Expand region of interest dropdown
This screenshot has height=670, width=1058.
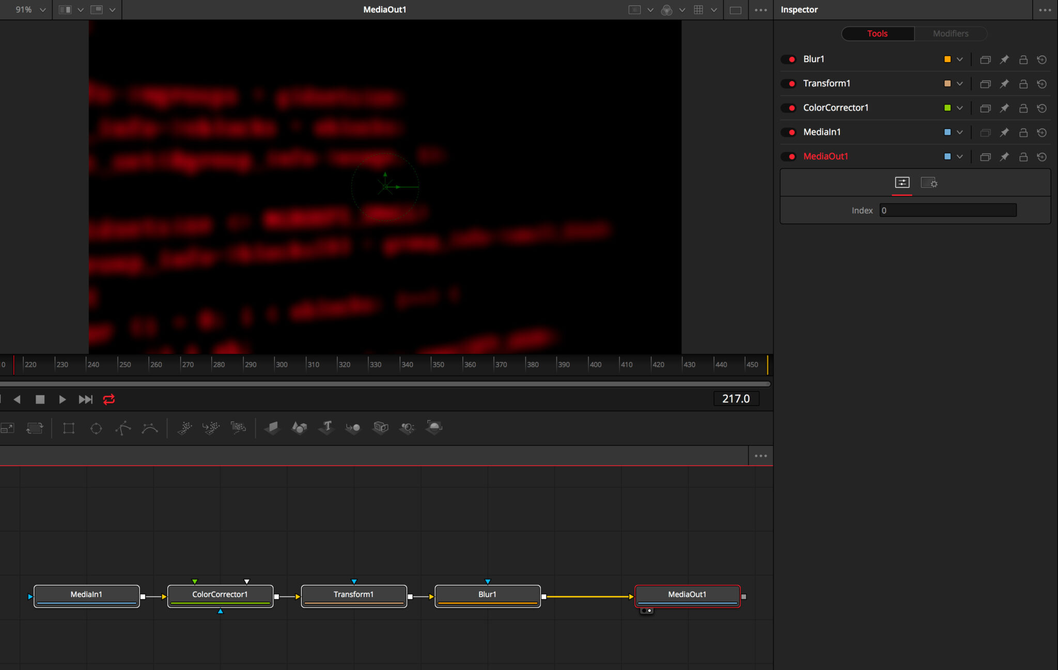[650, 10]
